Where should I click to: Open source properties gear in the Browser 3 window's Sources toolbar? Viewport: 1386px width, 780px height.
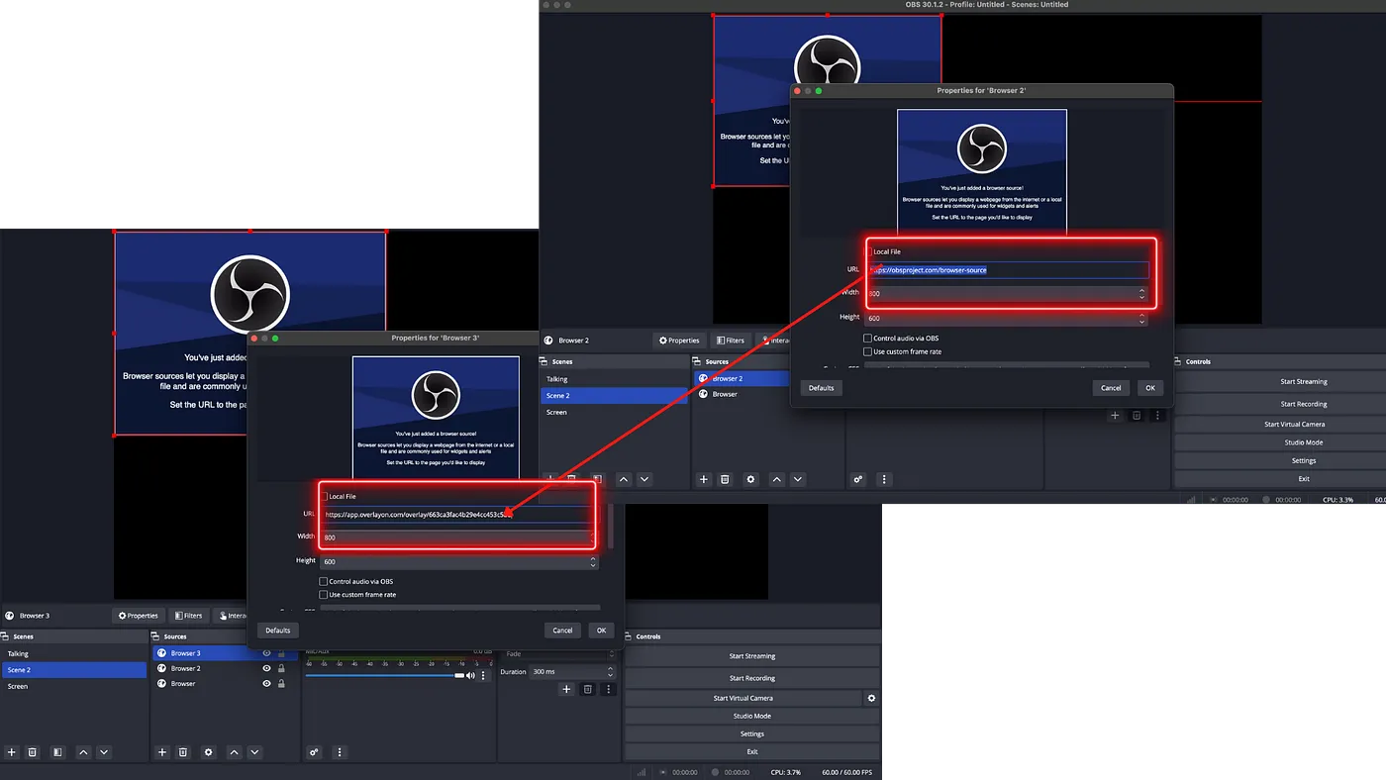[208, 752]
